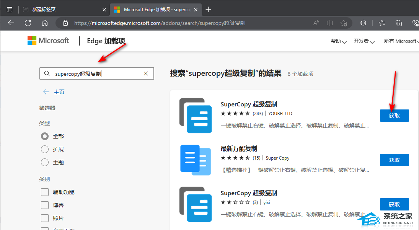419x230 pixels.
Task: Add this page to favorites
Action: (x=344, y=23)
